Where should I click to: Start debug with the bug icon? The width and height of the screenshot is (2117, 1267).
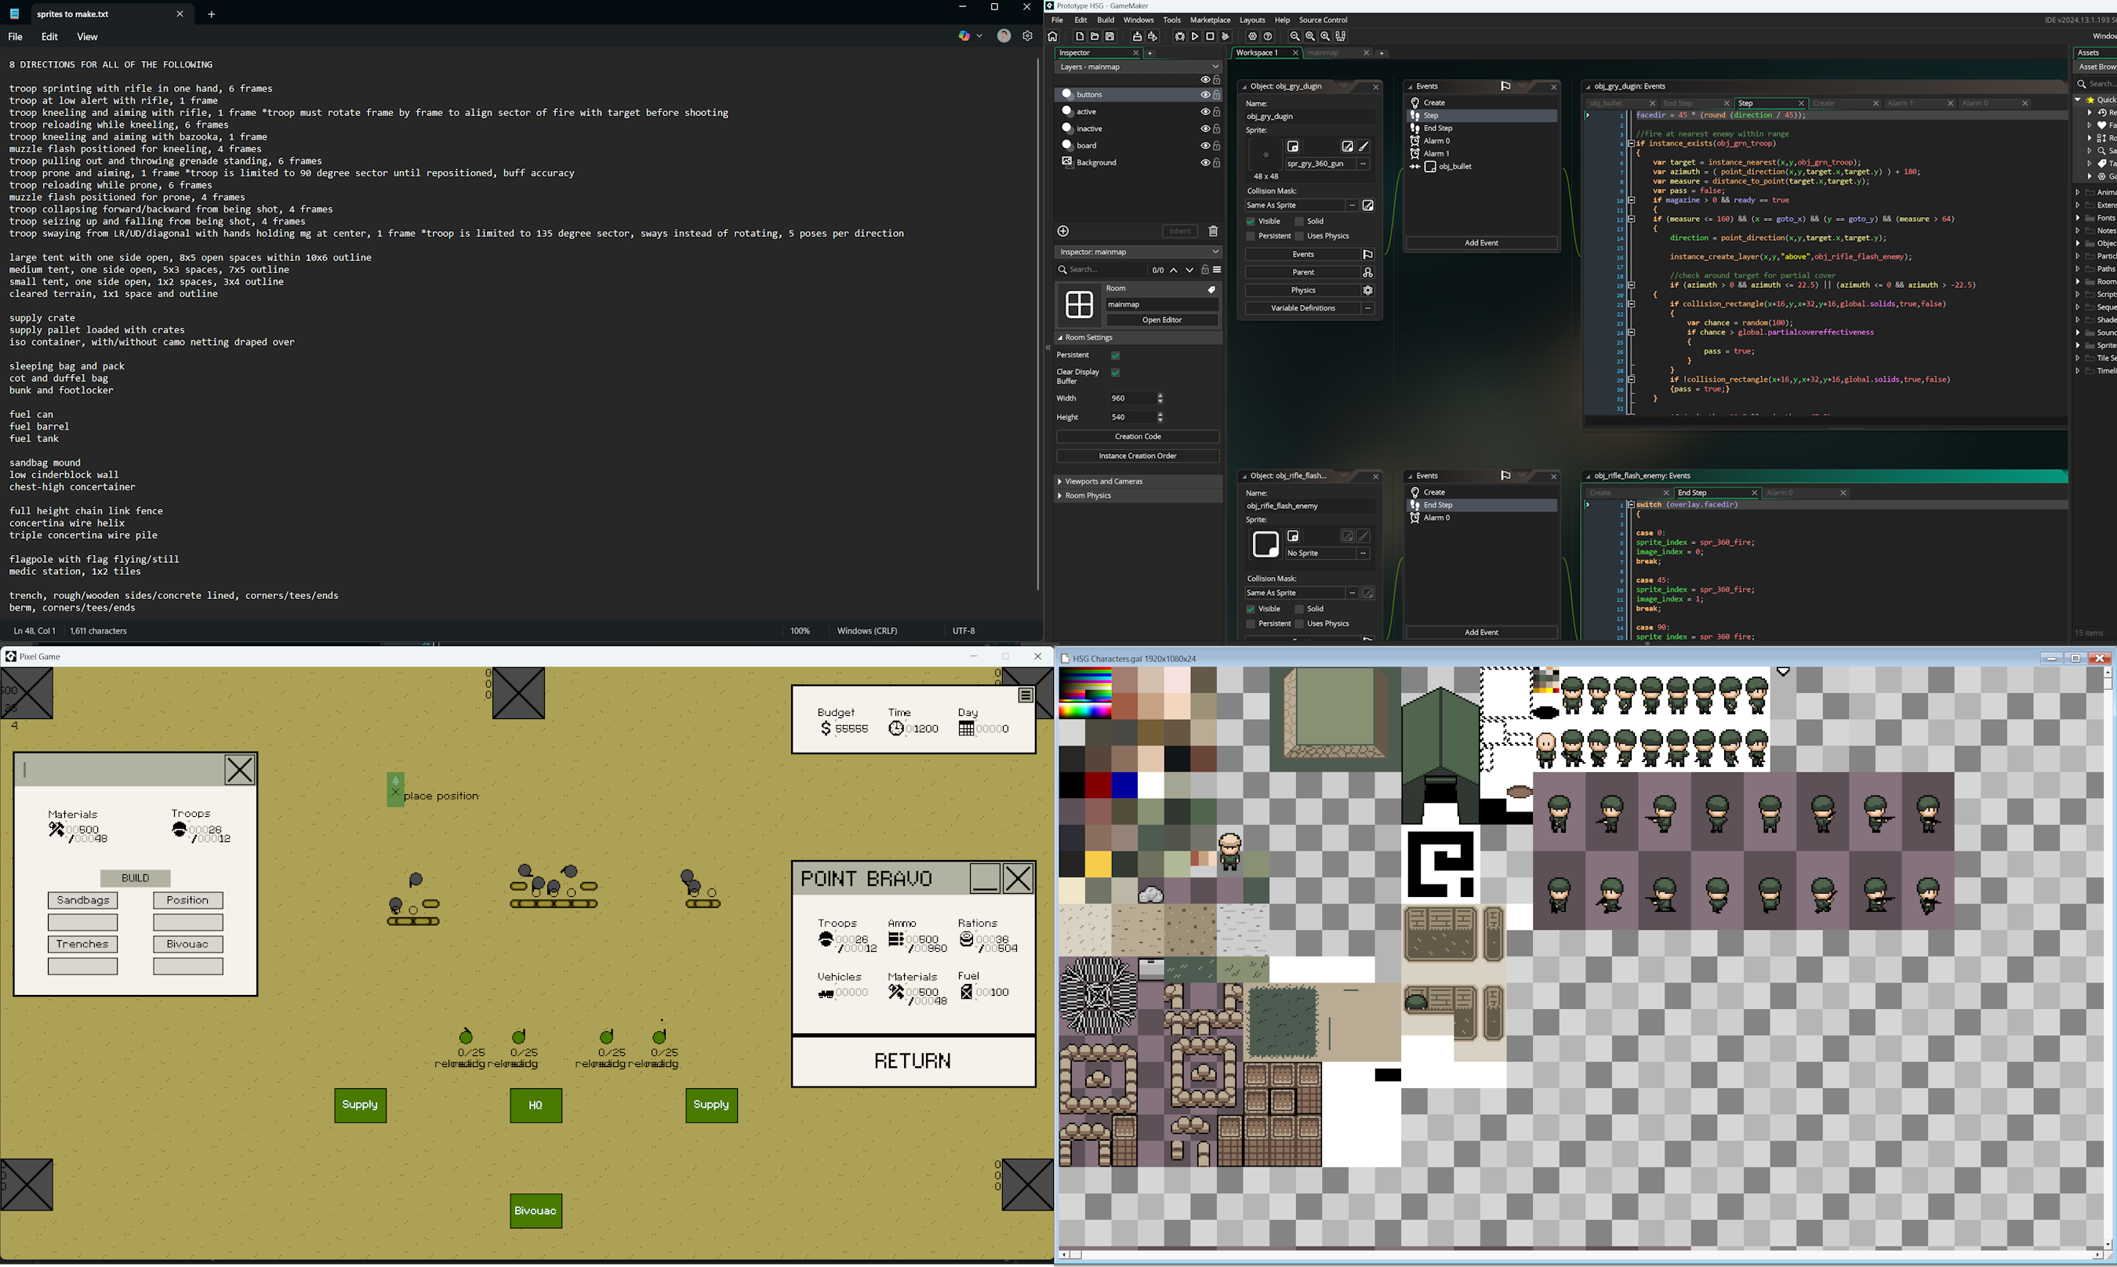click(x=1180, y=37)
